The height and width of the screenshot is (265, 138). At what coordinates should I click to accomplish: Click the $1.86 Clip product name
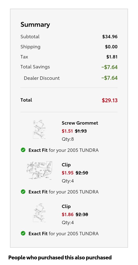coord(66,206)
